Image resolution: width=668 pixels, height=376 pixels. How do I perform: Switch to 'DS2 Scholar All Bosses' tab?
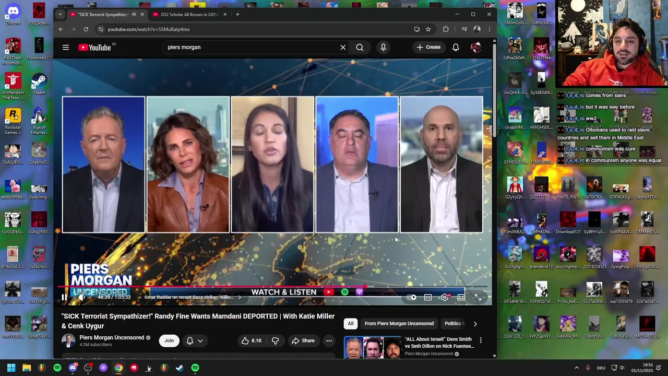click(x=189, y=15)
